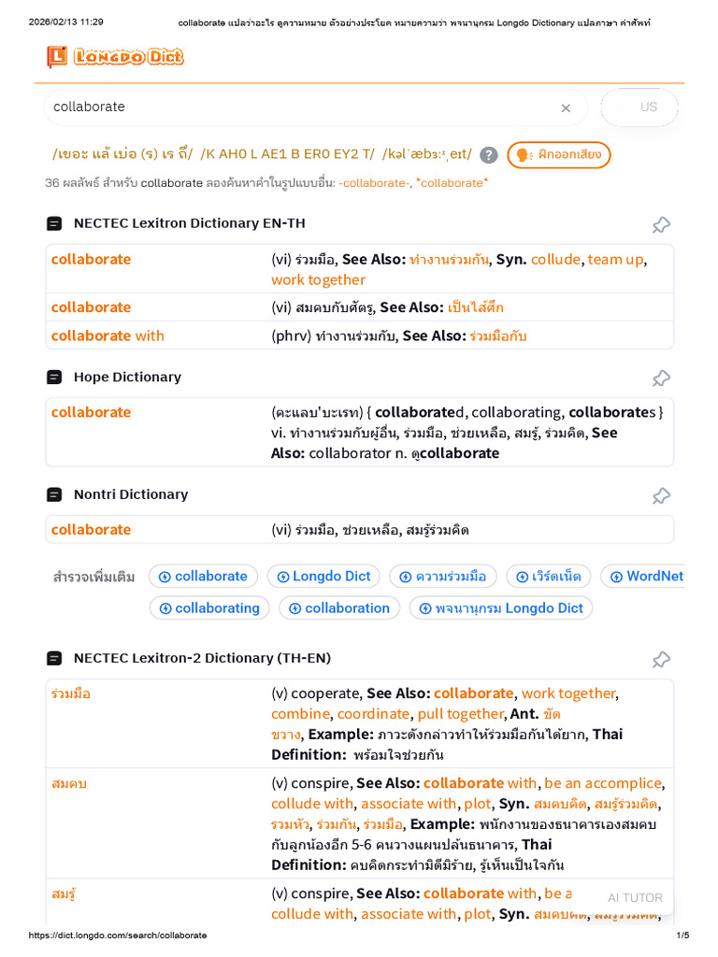Click the pronunciation help question mark icon
Image resolution: width=718 pixels, height=957 pixels.
pyautogui.click(x=489, y=155)
